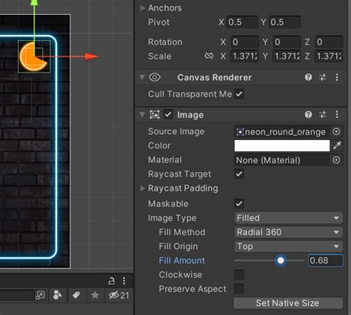Click the Scale Y field
The width and height of the screenshot is (351, 315).
287,56
